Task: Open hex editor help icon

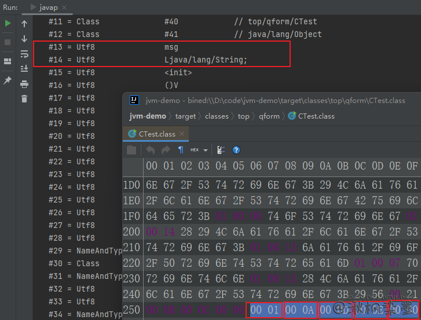Action: [x=236, y=150]
